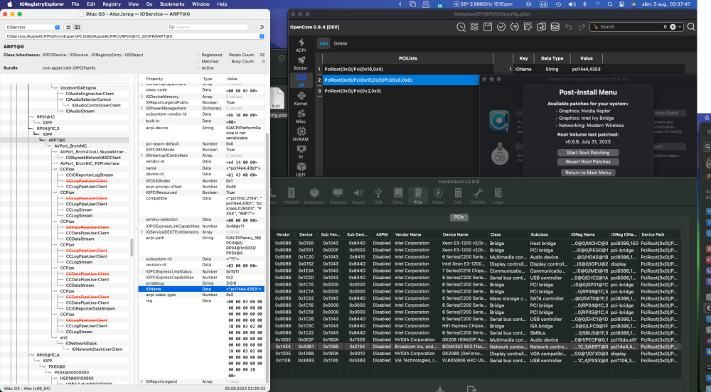Open the Logs tool in Hackintool toolbar

pos(498,196)
